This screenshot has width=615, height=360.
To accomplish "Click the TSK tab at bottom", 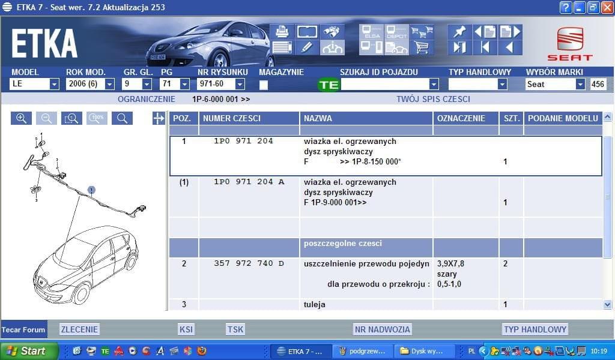I will tap(235, 329).
